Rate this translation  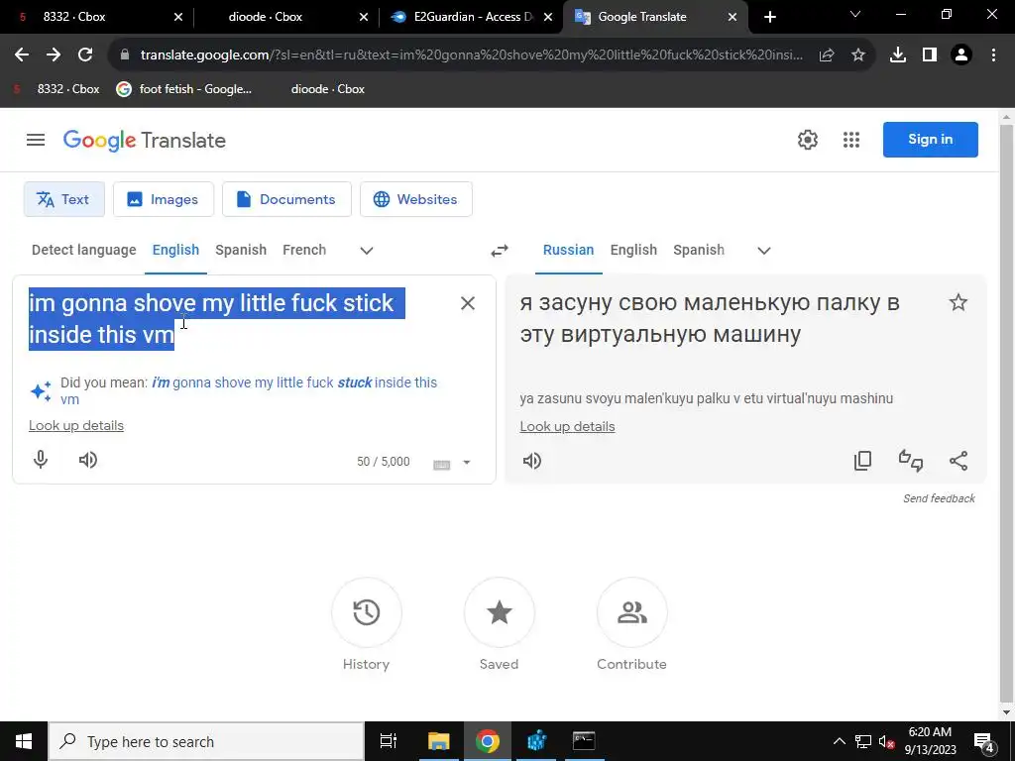911,460
